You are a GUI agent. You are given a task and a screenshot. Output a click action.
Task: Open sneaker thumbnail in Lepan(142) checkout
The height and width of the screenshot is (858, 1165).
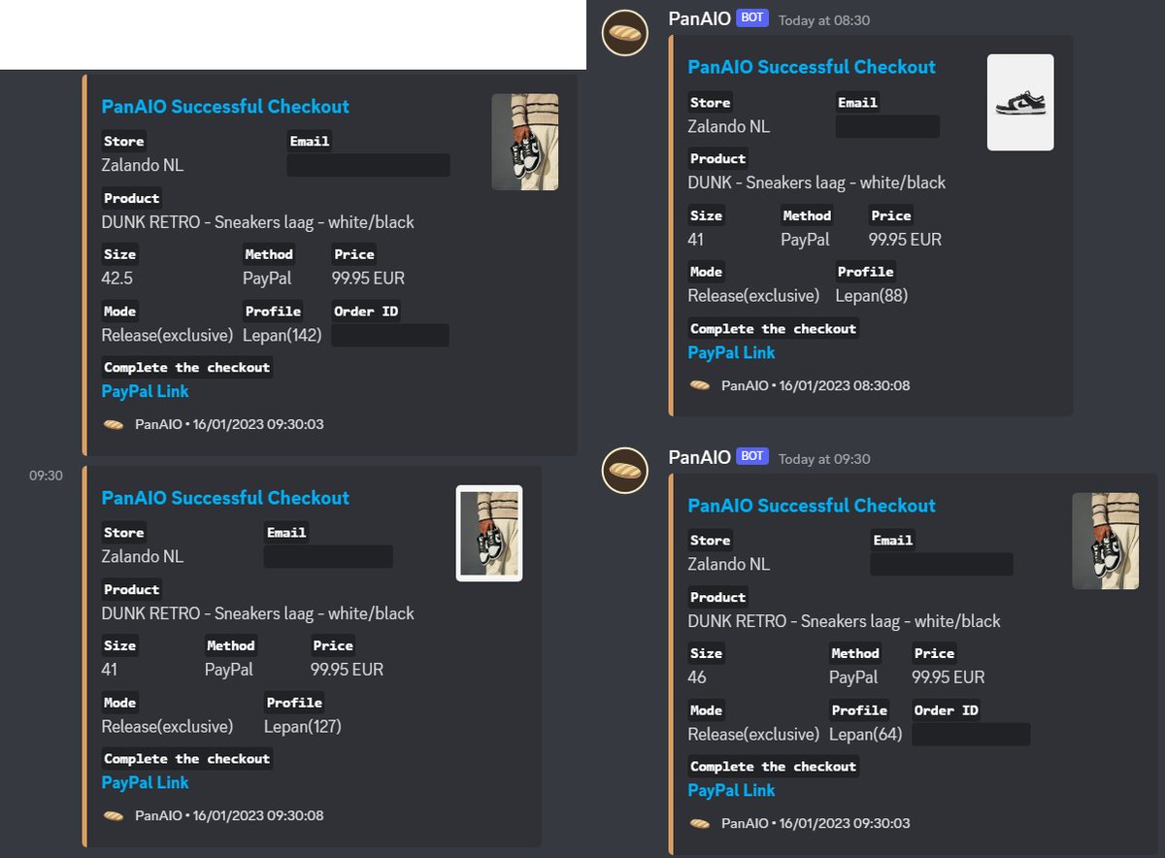coord(525,142)
